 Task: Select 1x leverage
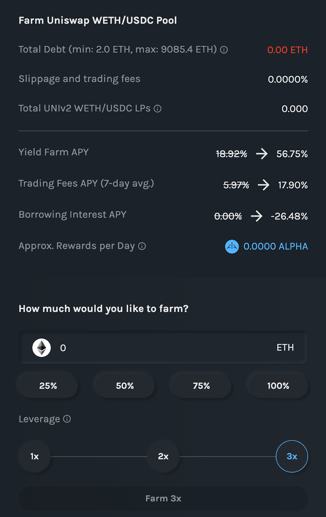coord(35,456)
